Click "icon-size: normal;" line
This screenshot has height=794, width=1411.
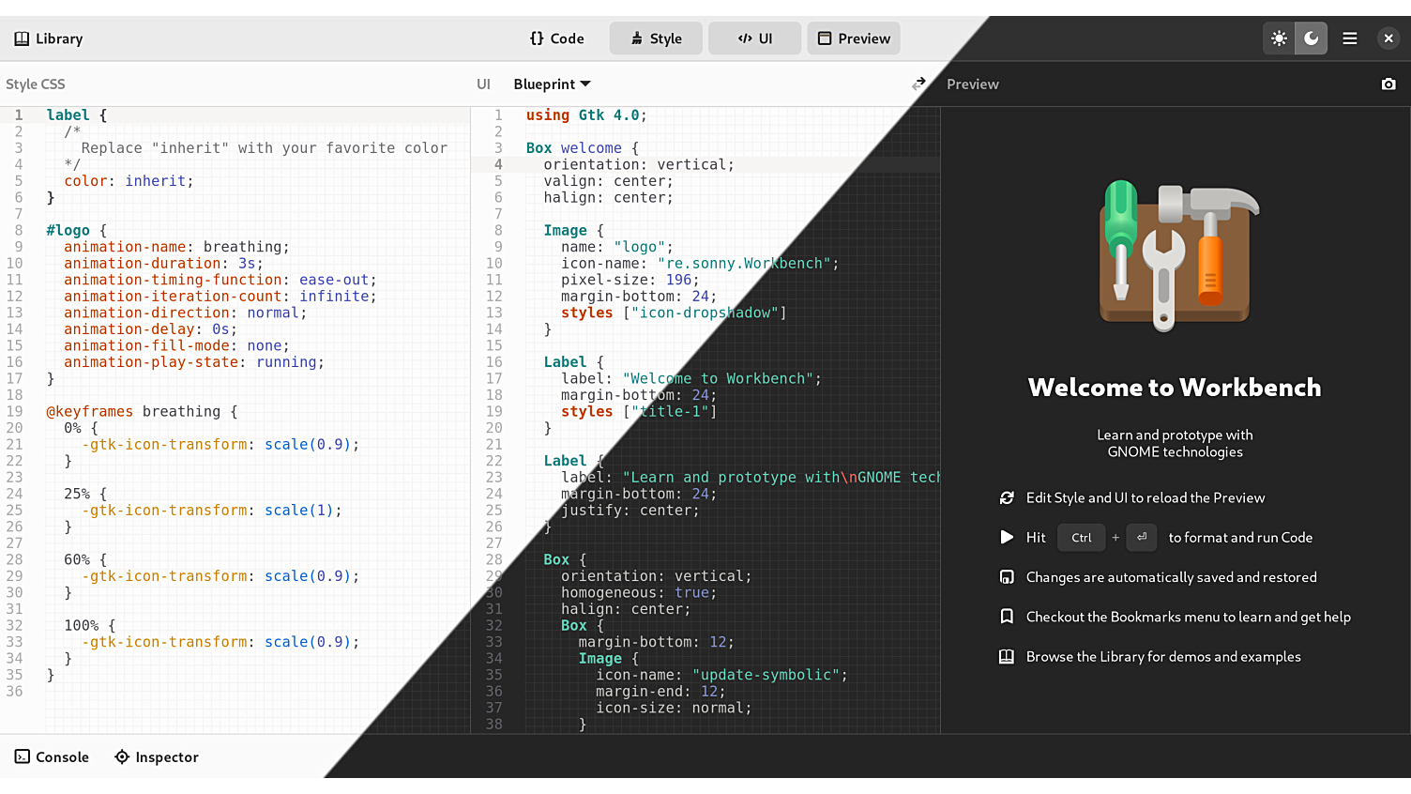tap(674, 708)
